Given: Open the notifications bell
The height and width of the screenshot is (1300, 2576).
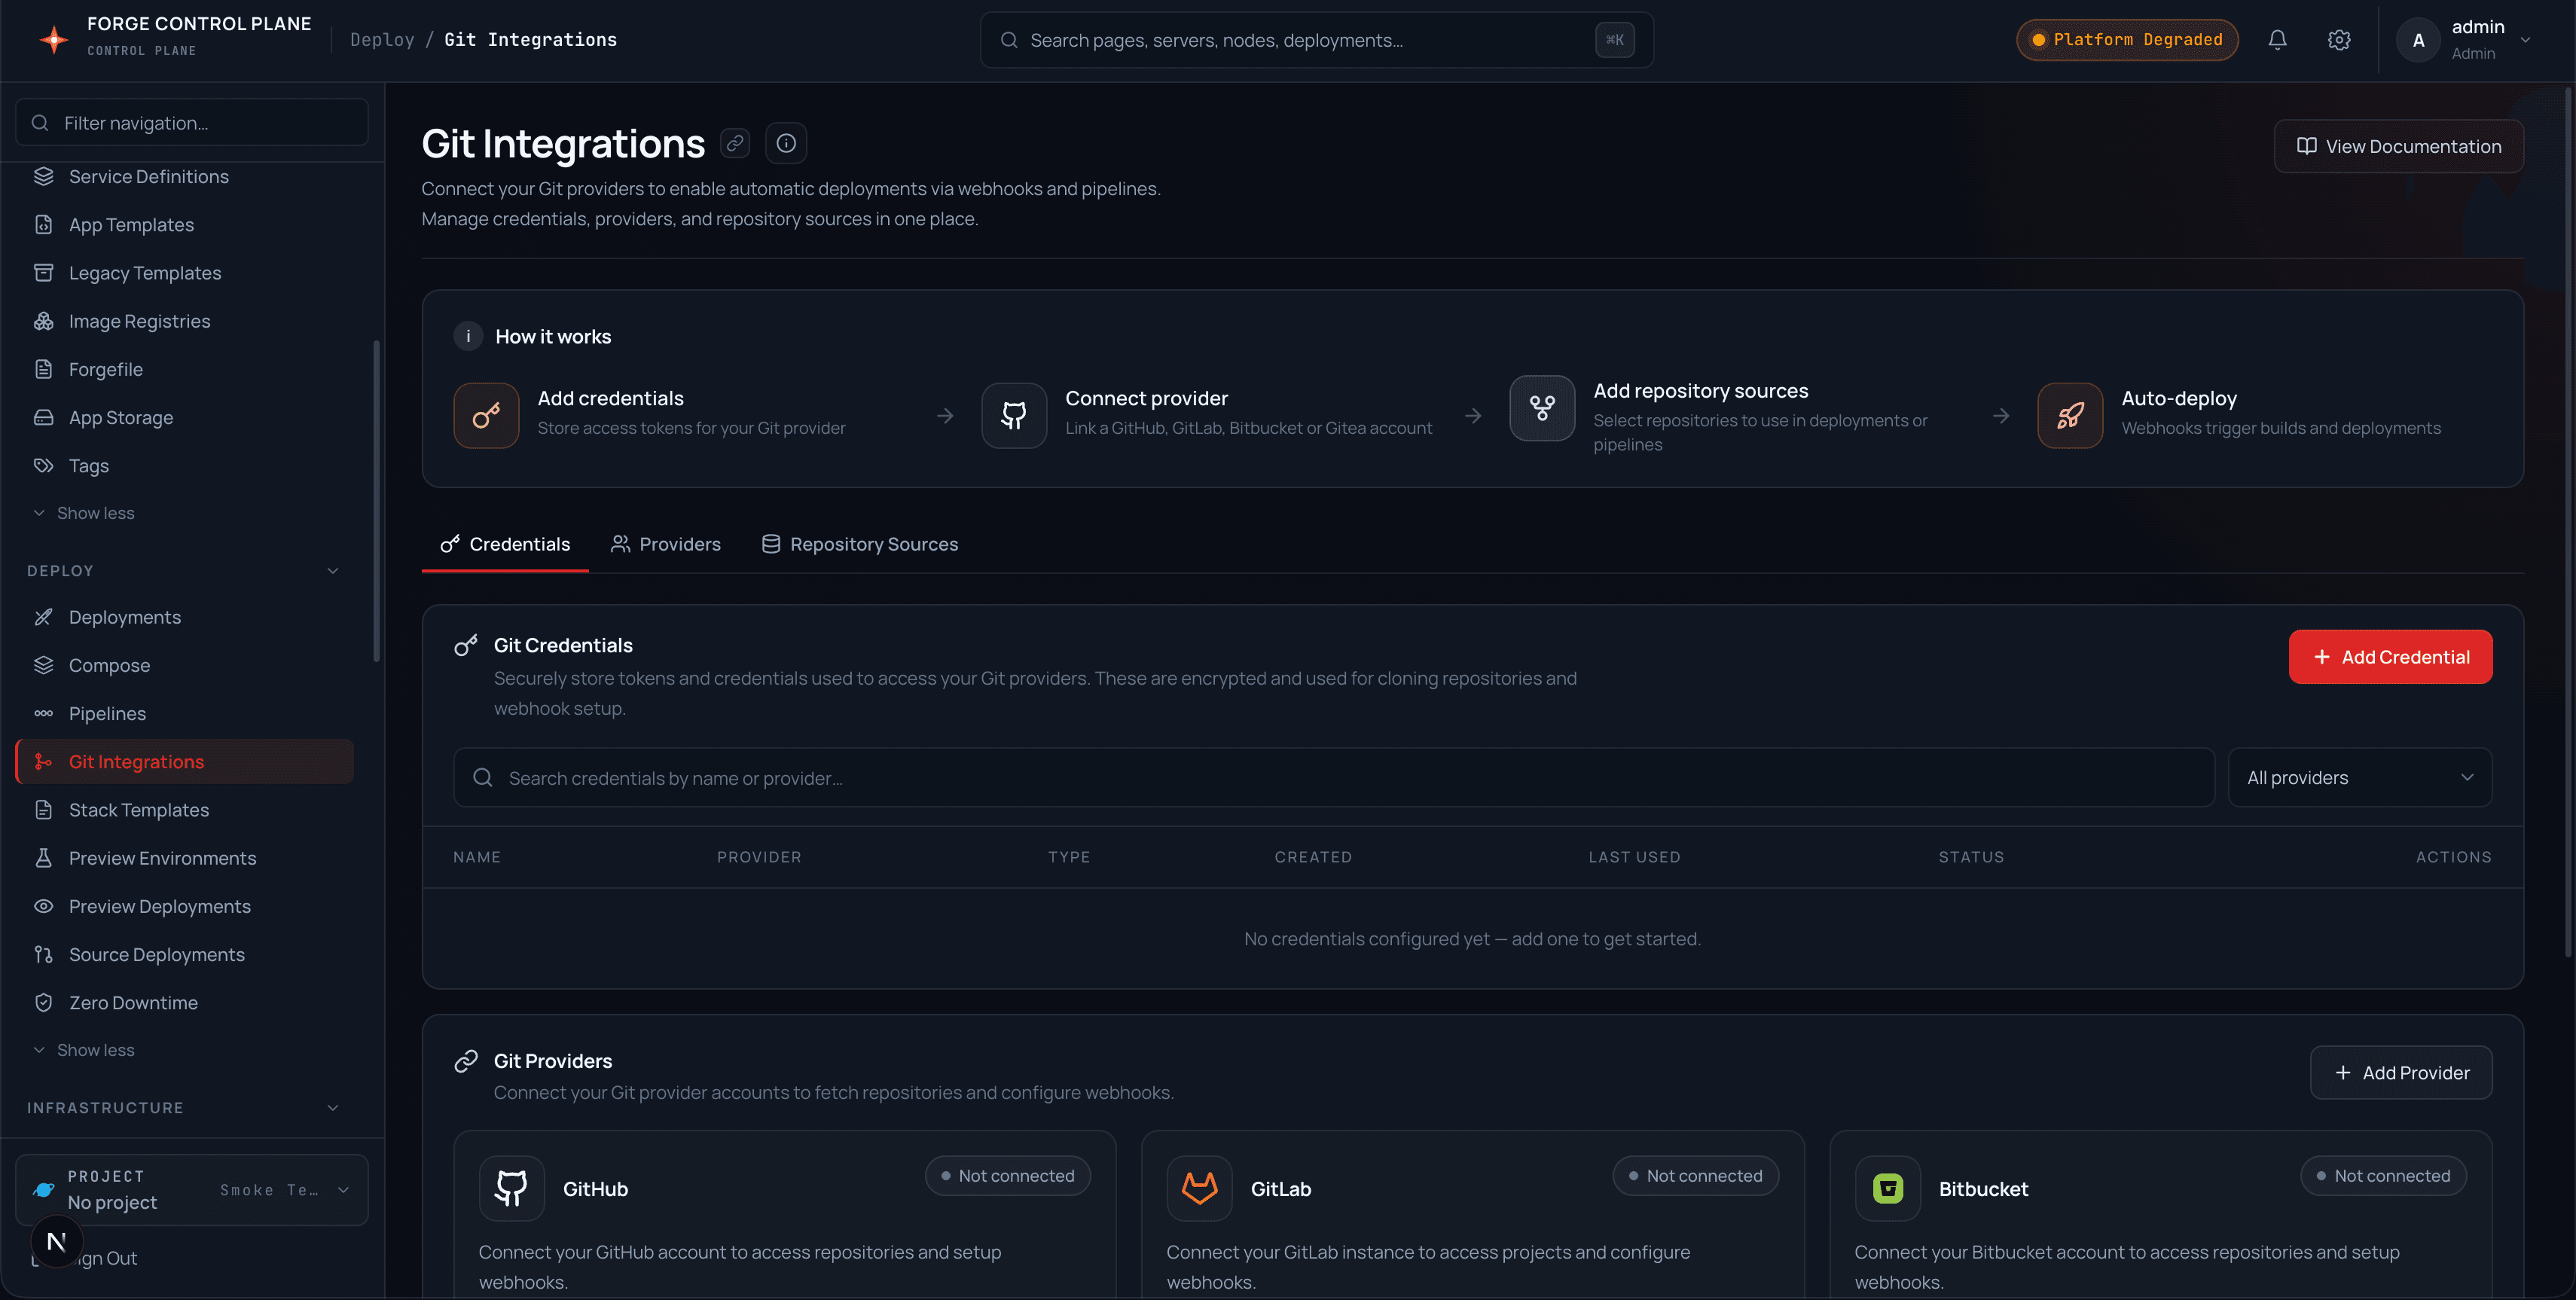Looking at the screenshot, I should [2277, 40].
